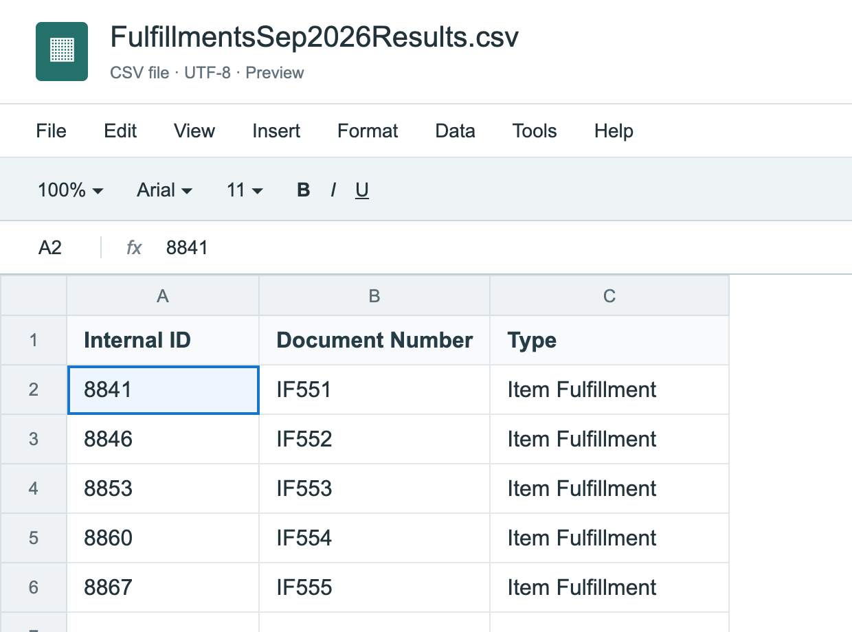852x632 pixels.
Task: Click the Document Number header cell
Action: 374,340
